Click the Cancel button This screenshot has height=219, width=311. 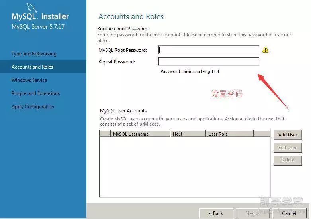tap(289, 213)
